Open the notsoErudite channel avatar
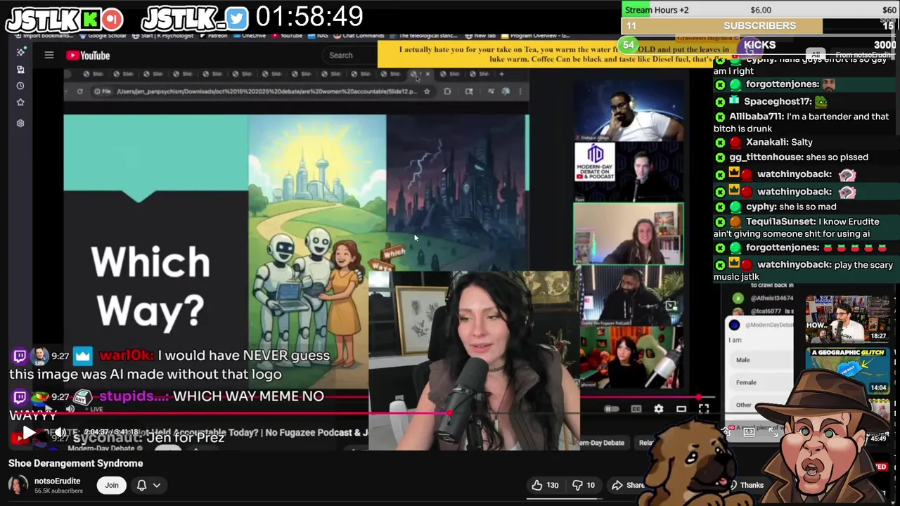900x506 pixels. coord(18,485)
